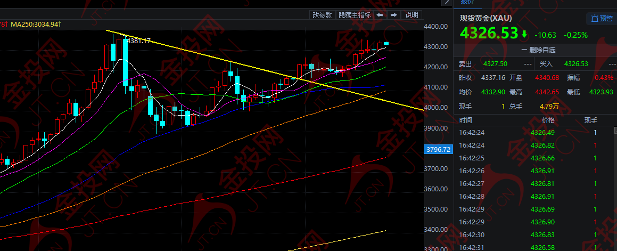Viewport: 617px width, 251px height.
Task: Click the 4381.17 high price label
Action: 138,41
